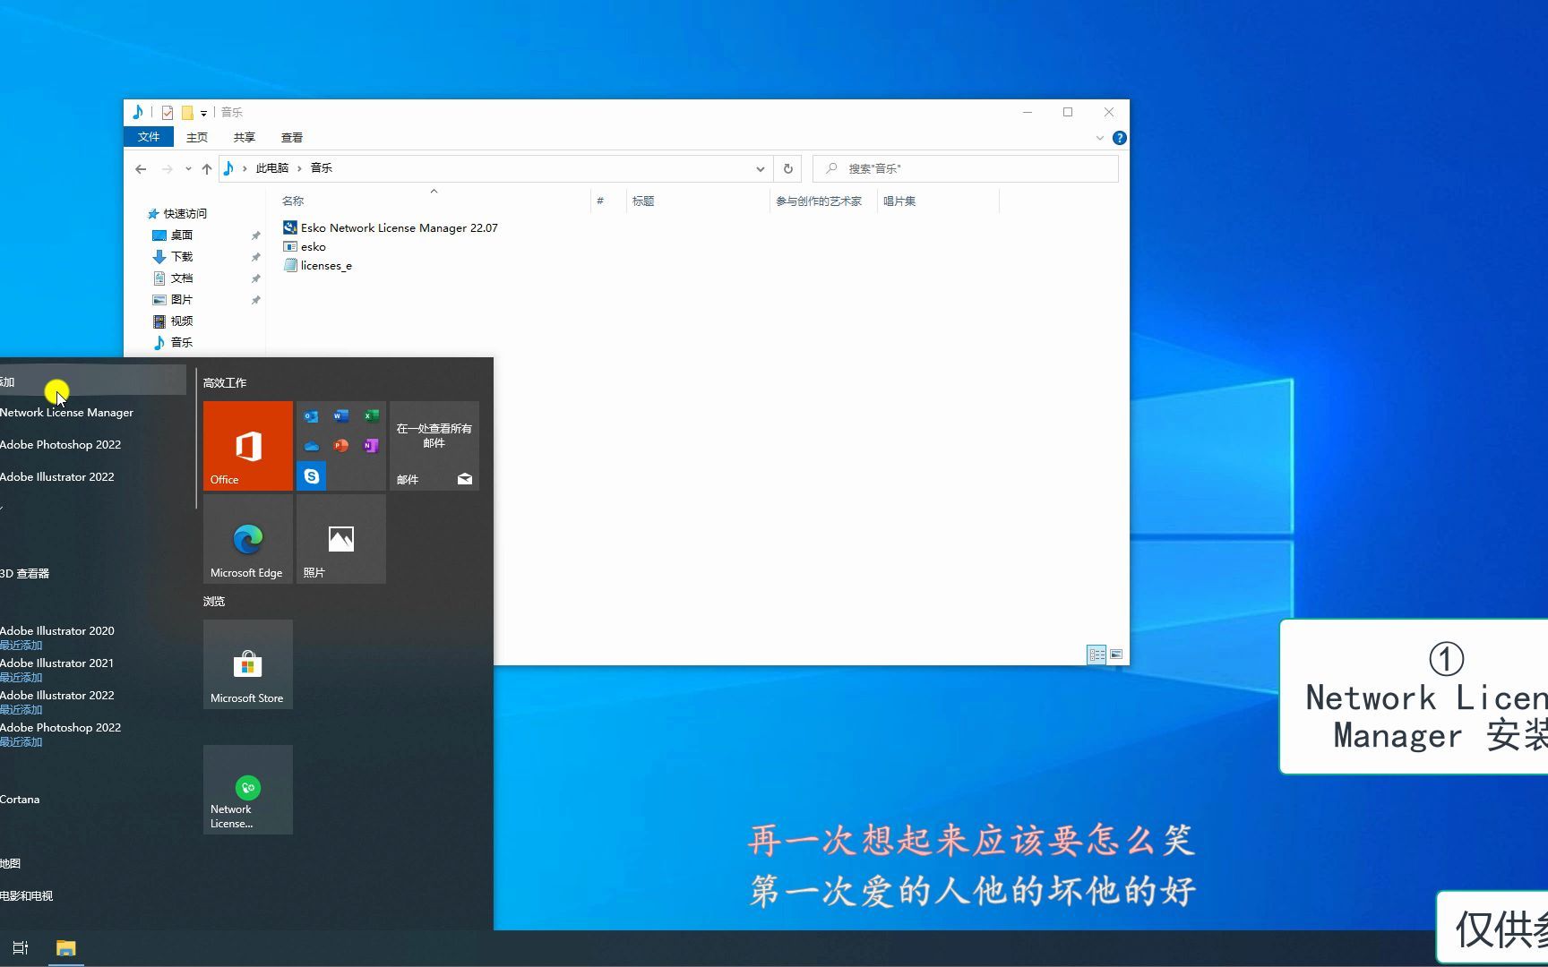This screenshot has height=967, width=1548.
Task: Click the 浏览 tile group header
Action: tap(214, 602)
